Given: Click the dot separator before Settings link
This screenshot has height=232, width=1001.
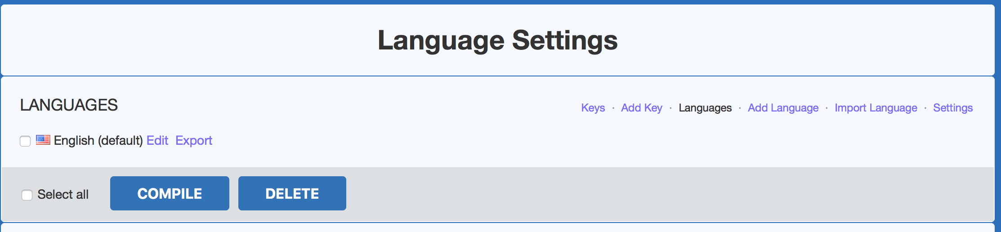Looking at the screenshot, I should point(925,108).
